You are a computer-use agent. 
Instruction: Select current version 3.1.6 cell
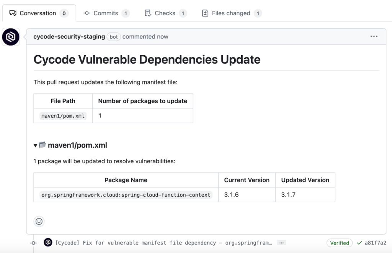click(247, 195)
